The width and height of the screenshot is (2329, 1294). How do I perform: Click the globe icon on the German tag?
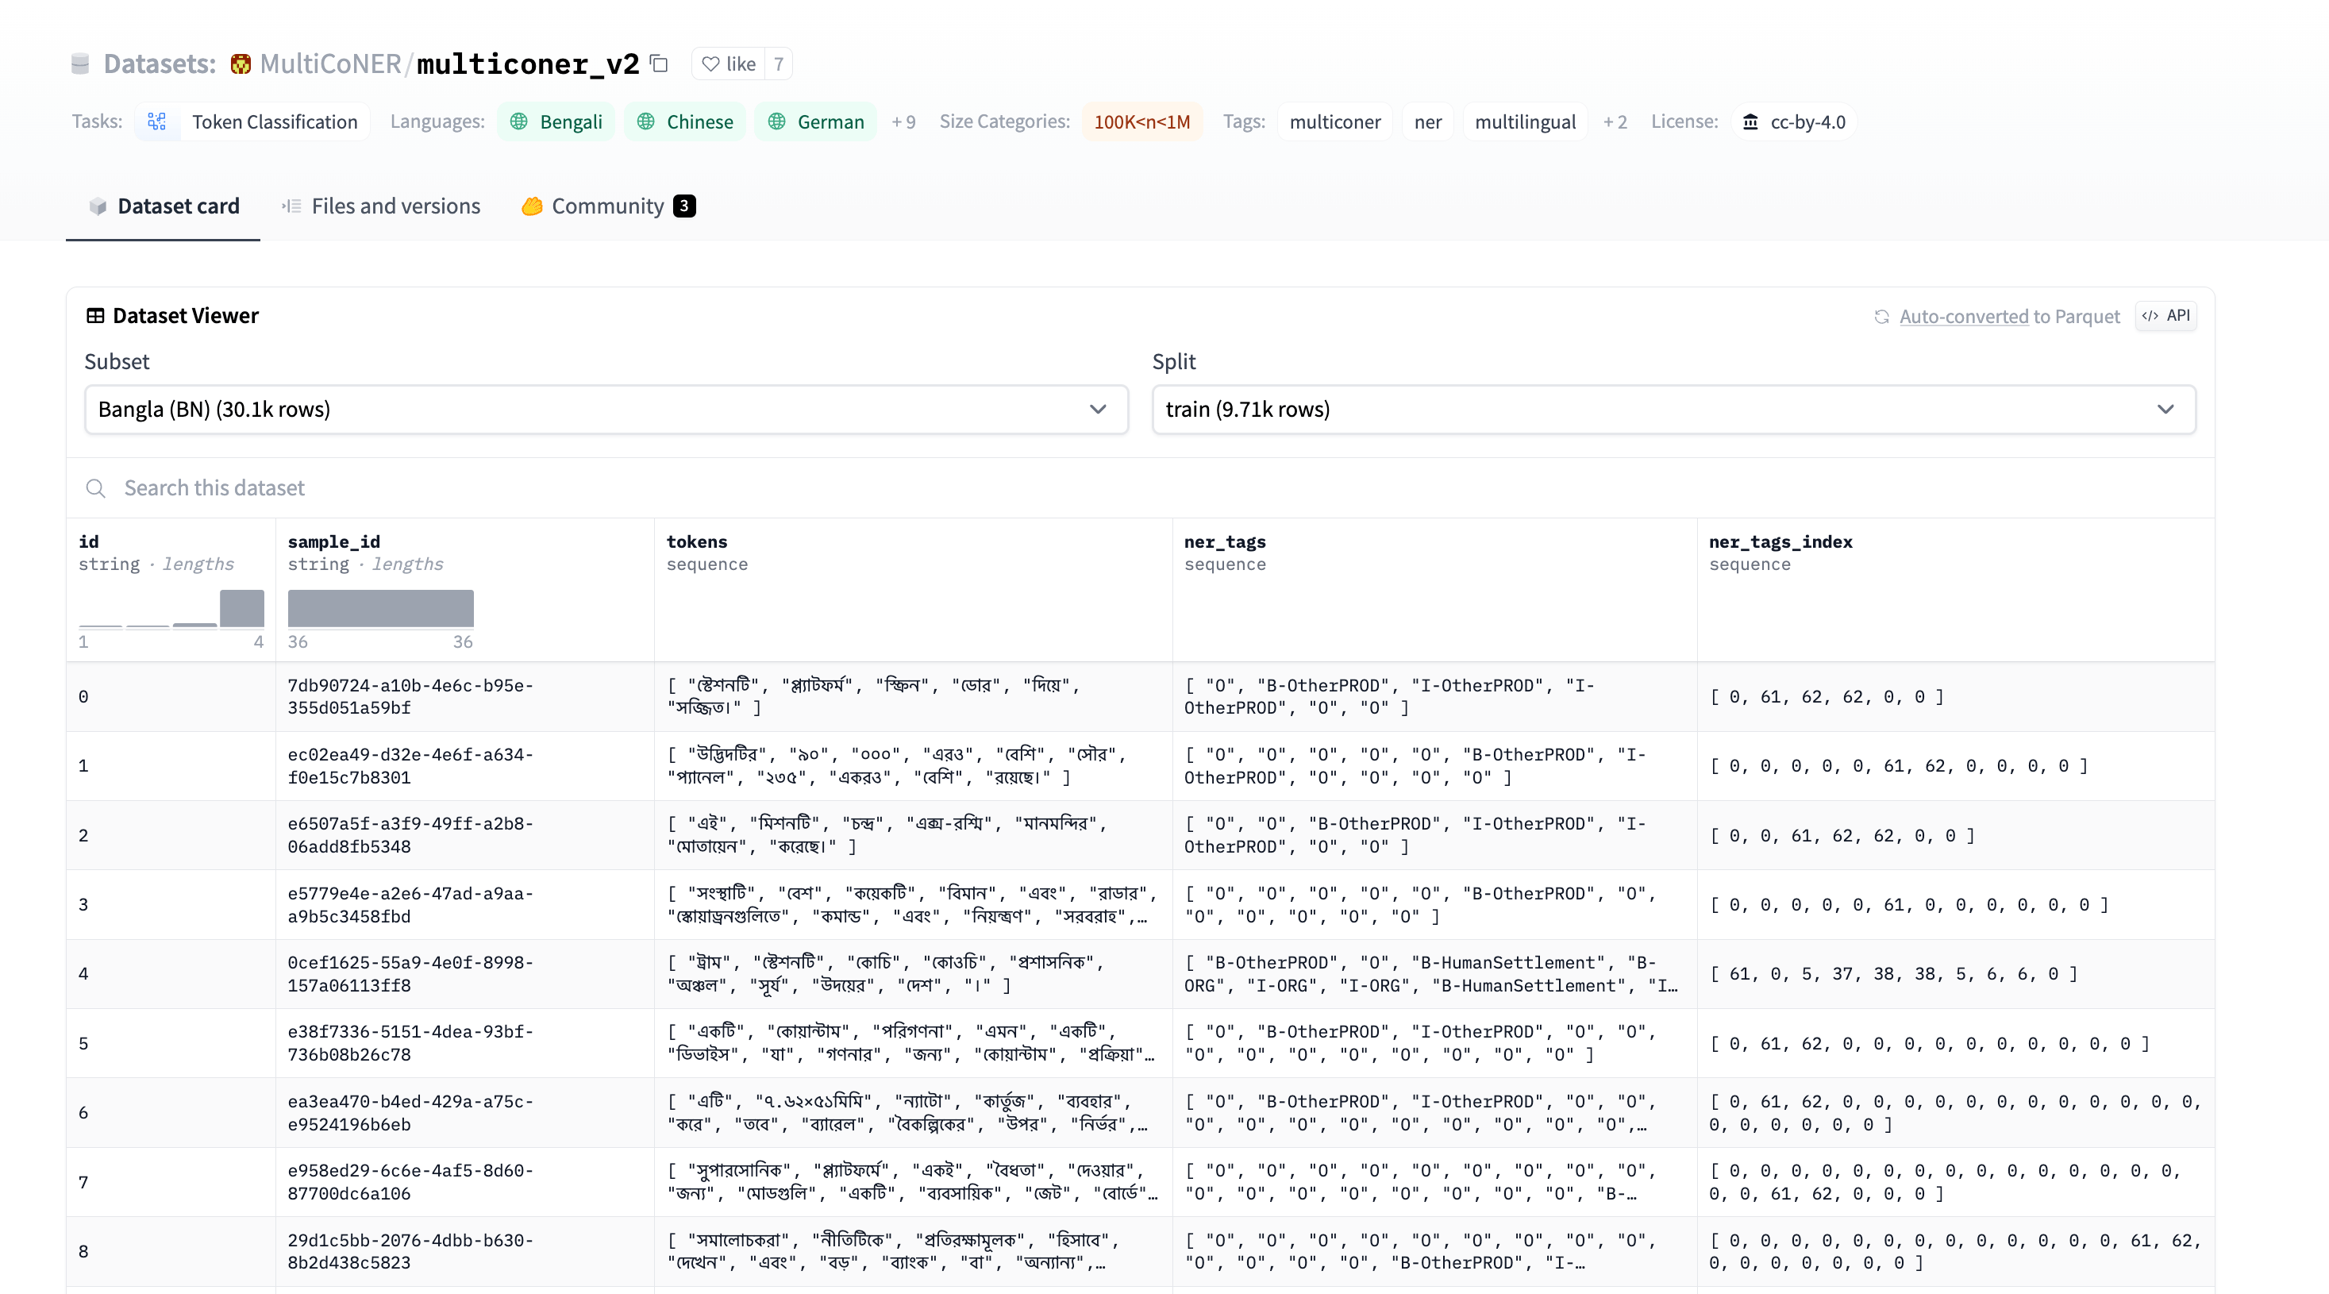776,121
